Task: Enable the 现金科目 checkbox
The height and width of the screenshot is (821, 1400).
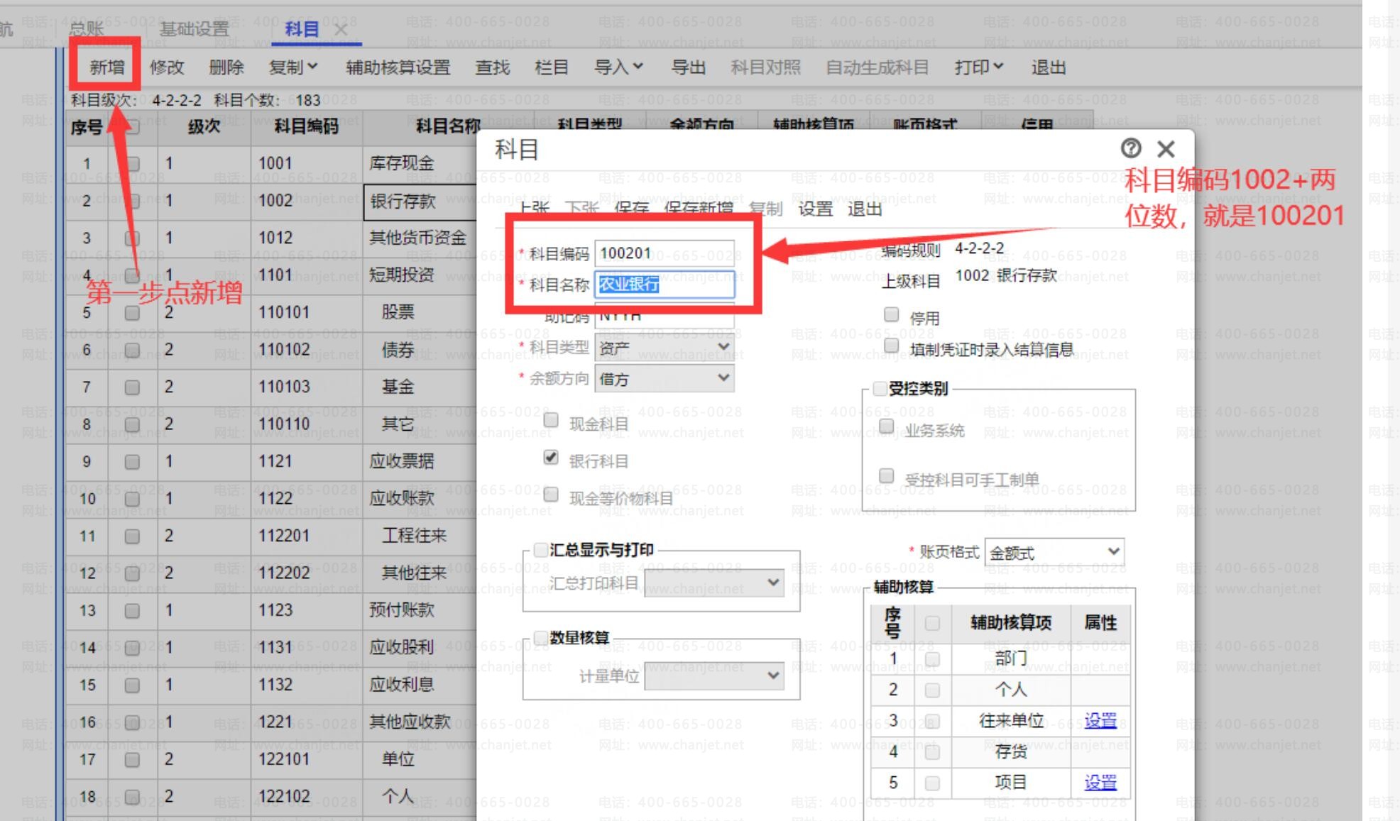Action: pyautogui.click(x=551, y=420)
